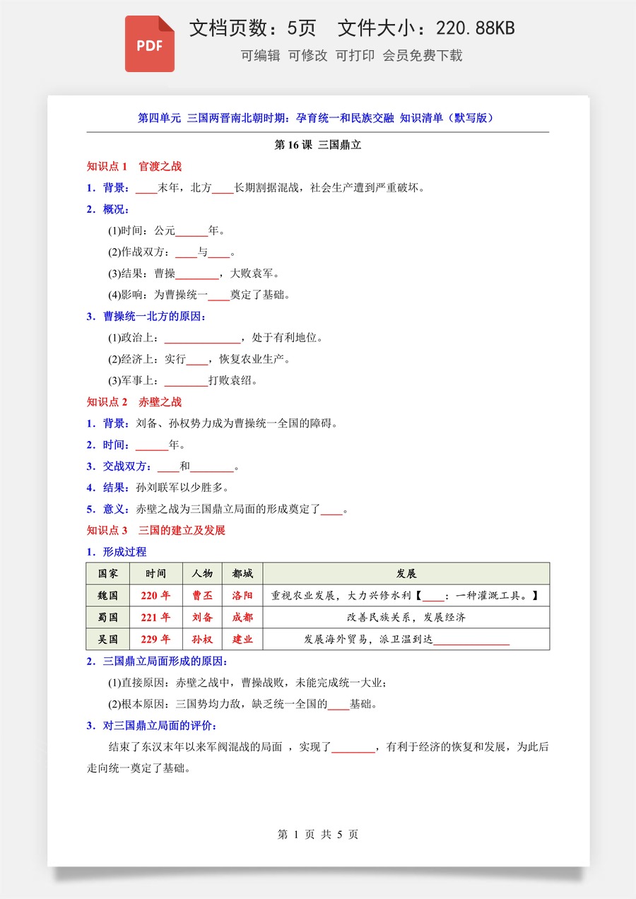Click the line '(1)时间：公元____年。'
The height and width of the screenshot is (899, 636).
pos(167,231)
